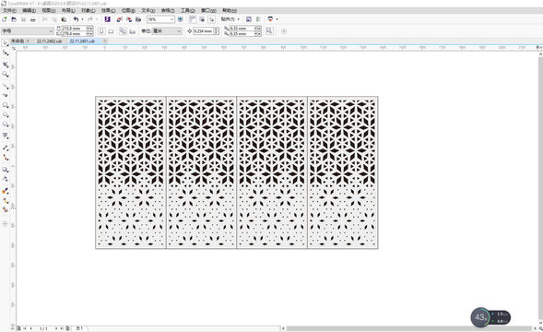This screenshot has width=543, height=332.
Task: Select the Crop tool
Action: coord(6,65)
